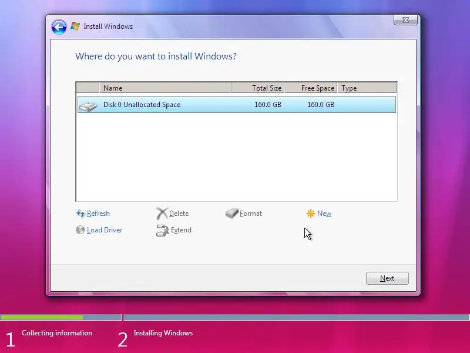Click the Extend partition icon
The width and height of the screenshot is (470, 353).
pos(163,230)
